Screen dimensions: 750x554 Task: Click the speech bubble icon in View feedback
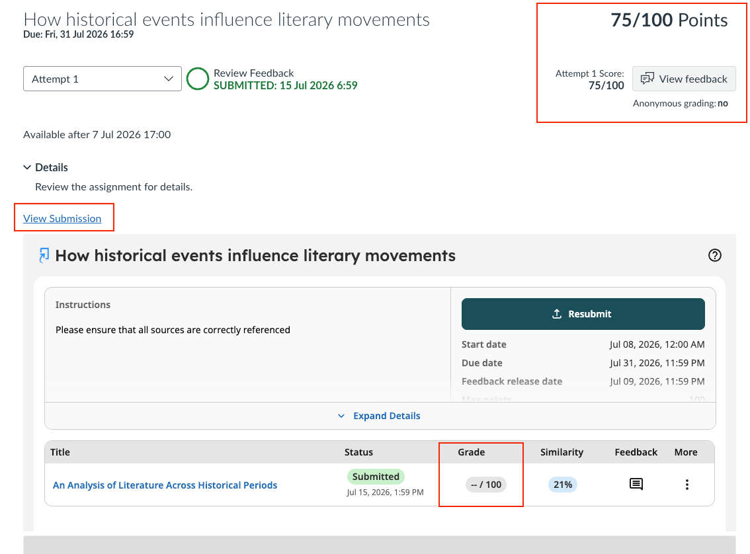coord(647,79)
